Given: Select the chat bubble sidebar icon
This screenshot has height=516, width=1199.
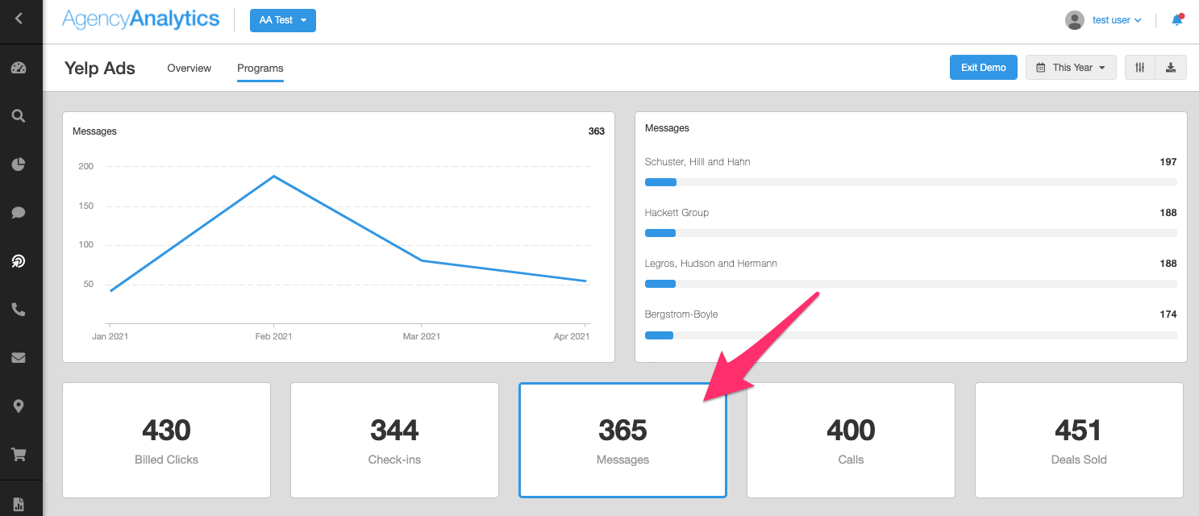Looking at the screenshot, I should tap(19, 213).
